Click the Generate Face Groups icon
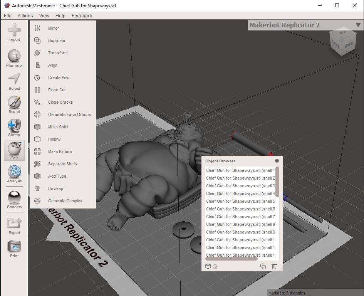 point(37,114)
